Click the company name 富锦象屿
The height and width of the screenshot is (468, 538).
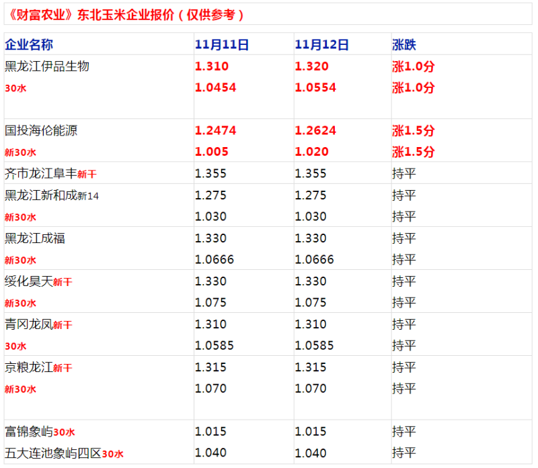[x=29, y=432]
